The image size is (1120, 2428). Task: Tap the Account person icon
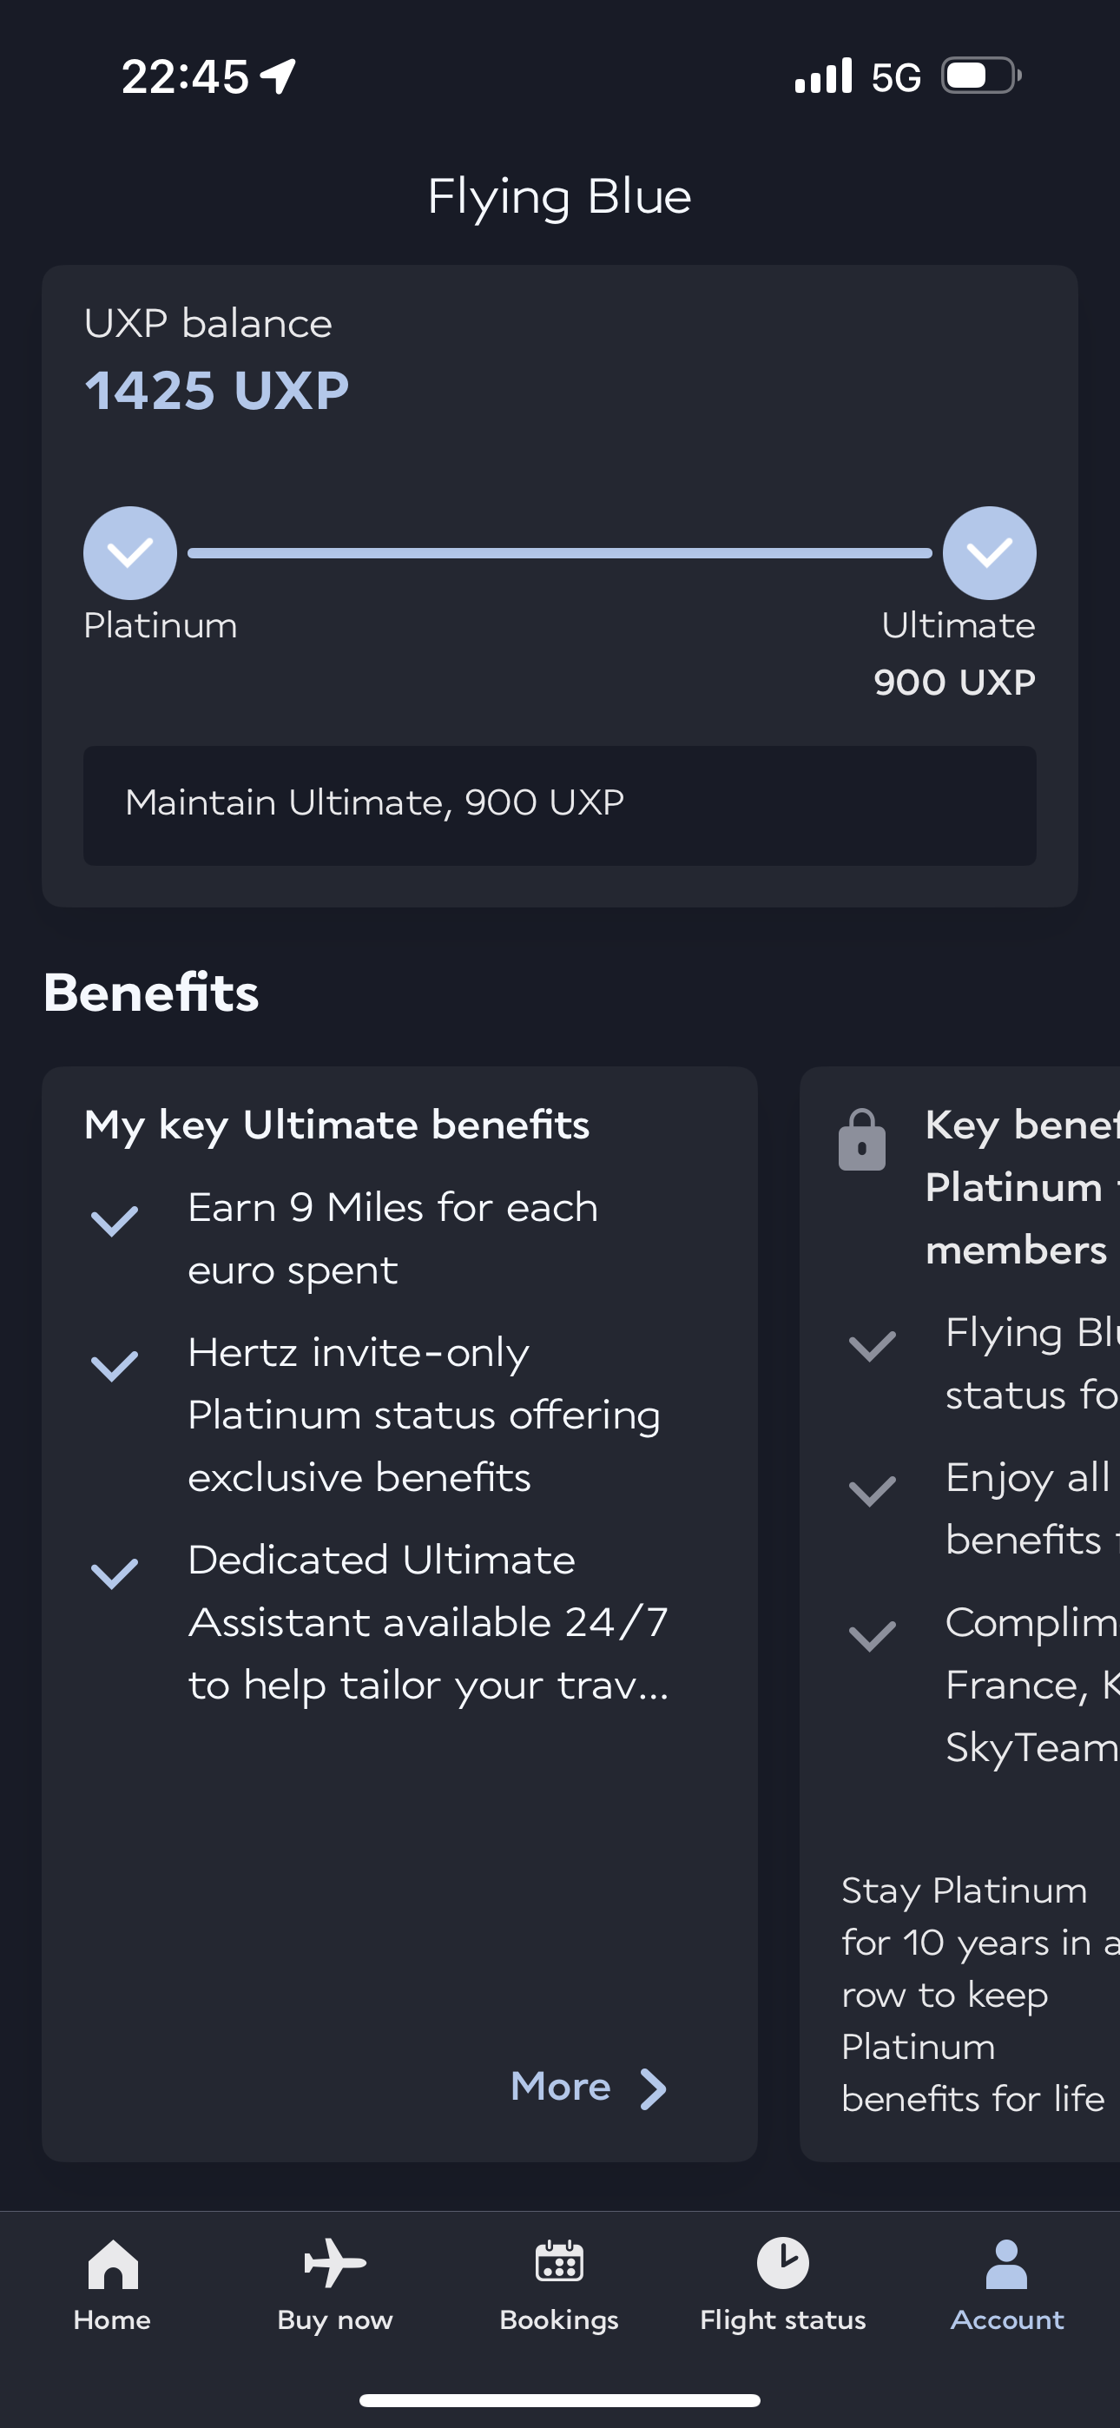click(1006, 2263)
